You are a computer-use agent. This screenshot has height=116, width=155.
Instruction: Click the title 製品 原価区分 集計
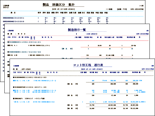(x=58, y=5)
